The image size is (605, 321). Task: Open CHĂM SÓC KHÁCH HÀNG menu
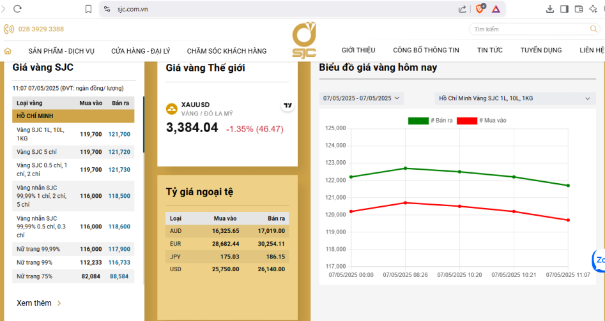(x=227, y=51)
